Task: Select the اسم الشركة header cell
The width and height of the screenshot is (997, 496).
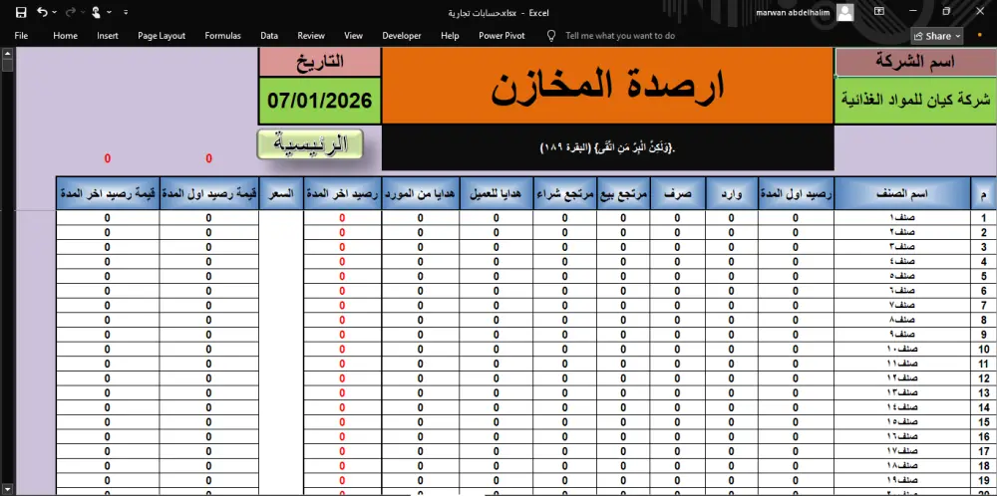Action: [915, 62]
